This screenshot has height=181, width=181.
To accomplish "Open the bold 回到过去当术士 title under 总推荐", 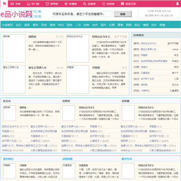I will click(x=86, y=108).
